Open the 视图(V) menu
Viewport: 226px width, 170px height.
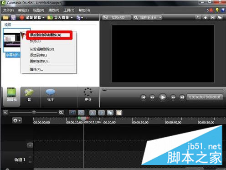coord(39,10)
